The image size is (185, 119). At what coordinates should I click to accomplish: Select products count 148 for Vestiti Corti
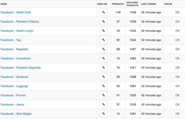(x=118, y=12)
